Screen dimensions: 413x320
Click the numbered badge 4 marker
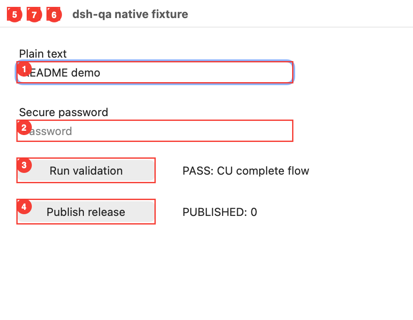pos(24,206)
